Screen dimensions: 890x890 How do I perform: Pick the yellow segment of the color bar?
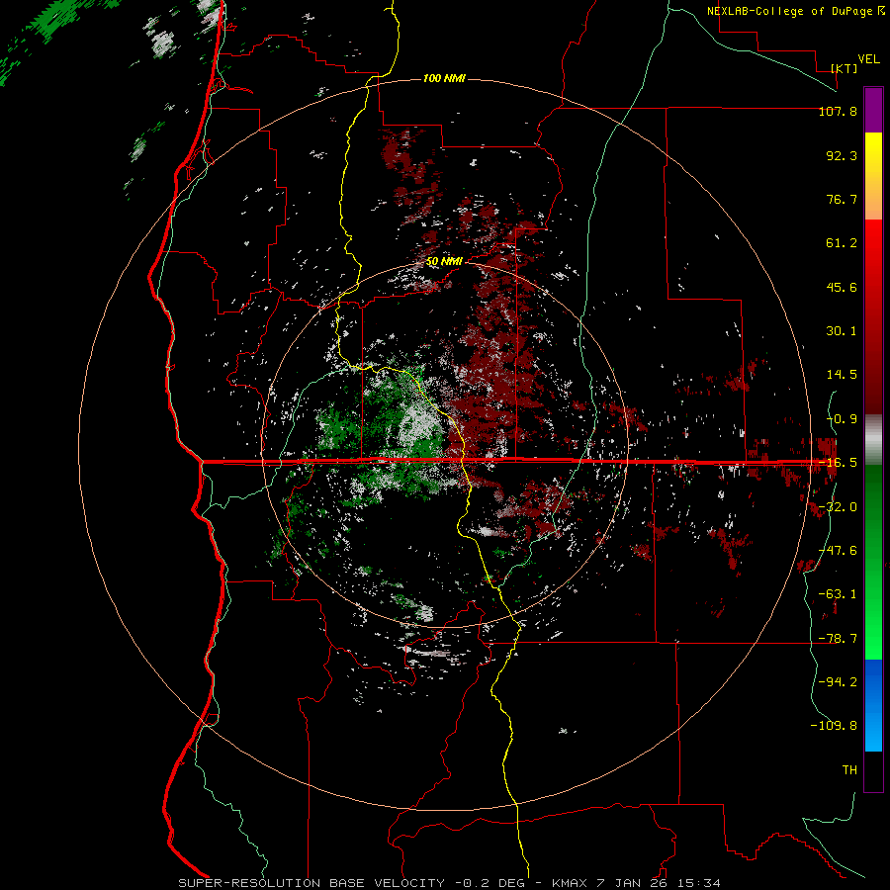(873, 154)
